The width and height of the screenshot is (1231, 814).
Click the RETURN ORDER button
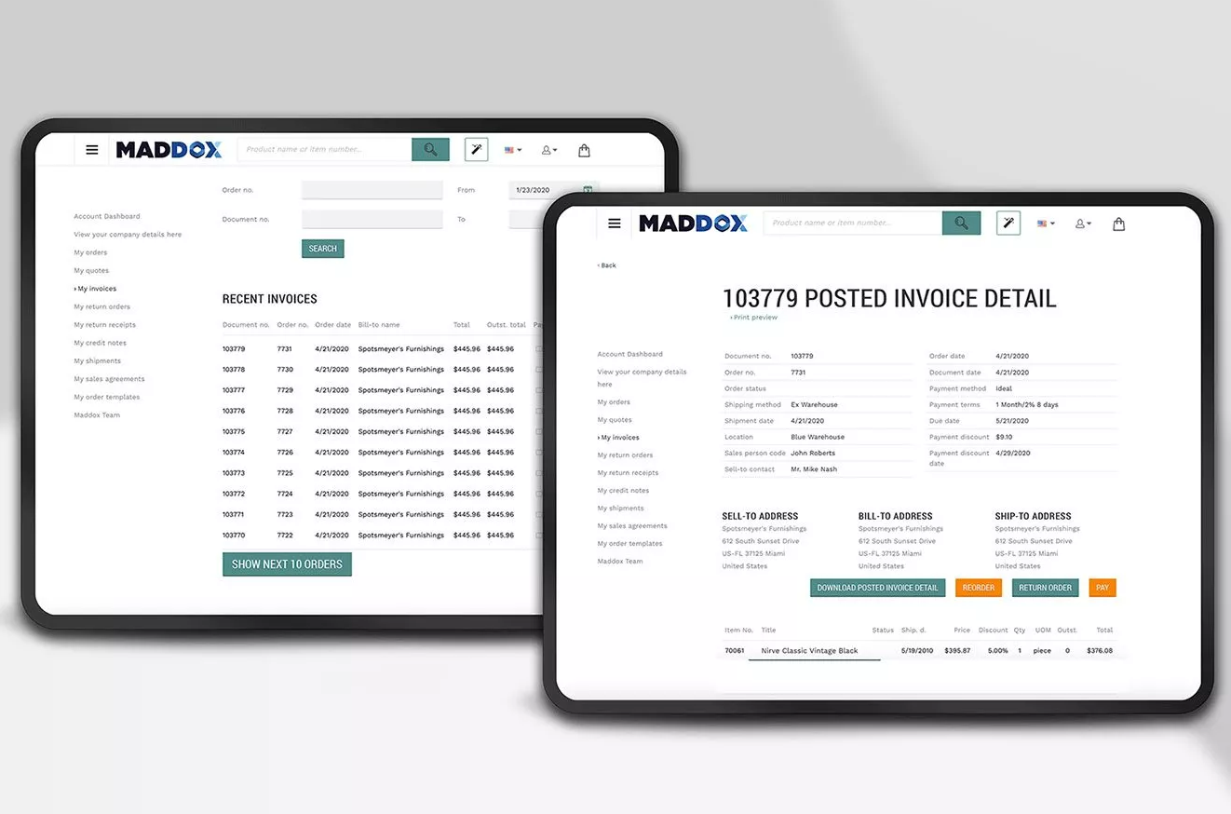coord(1045,588)
